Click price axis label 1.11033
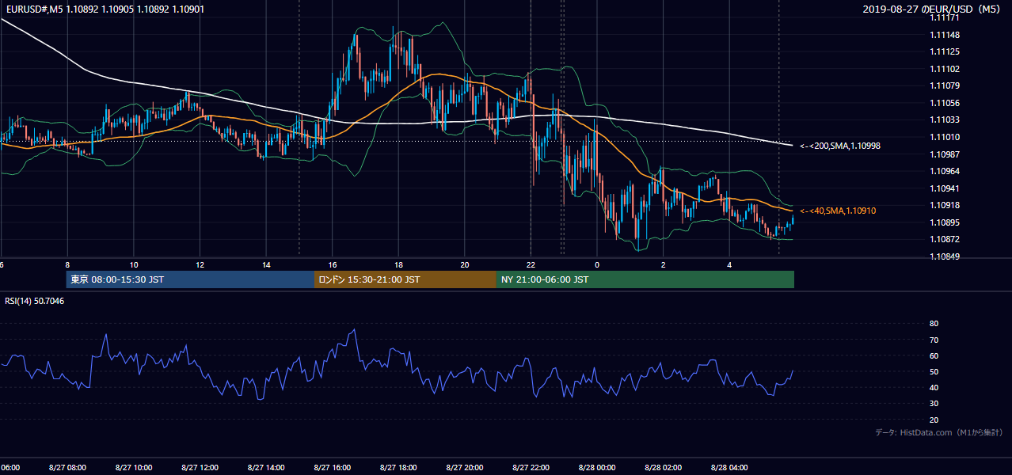The height and width of the screenshot is (475, 1012). point(945,120)
